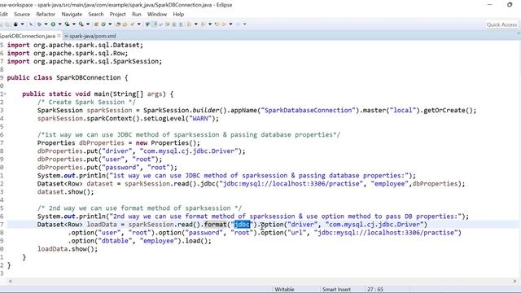Click the New Java Package icon
Image resolution: width=521 pixels, height=293 pixels.
coord(96,24)
